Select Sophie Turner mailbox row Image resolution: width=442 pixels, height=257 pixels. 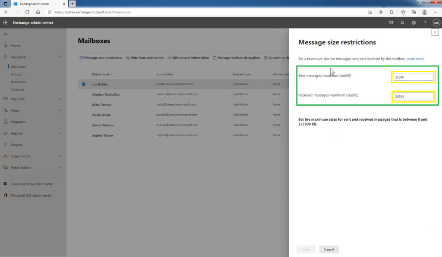pyautogui.click(x=183, y=135)
